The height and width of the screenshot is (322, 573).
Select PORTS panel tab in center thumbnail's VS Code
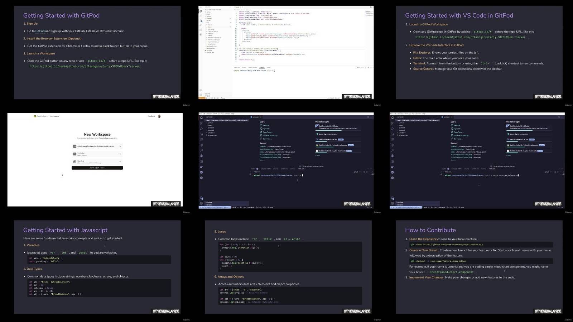pos(253,169)
